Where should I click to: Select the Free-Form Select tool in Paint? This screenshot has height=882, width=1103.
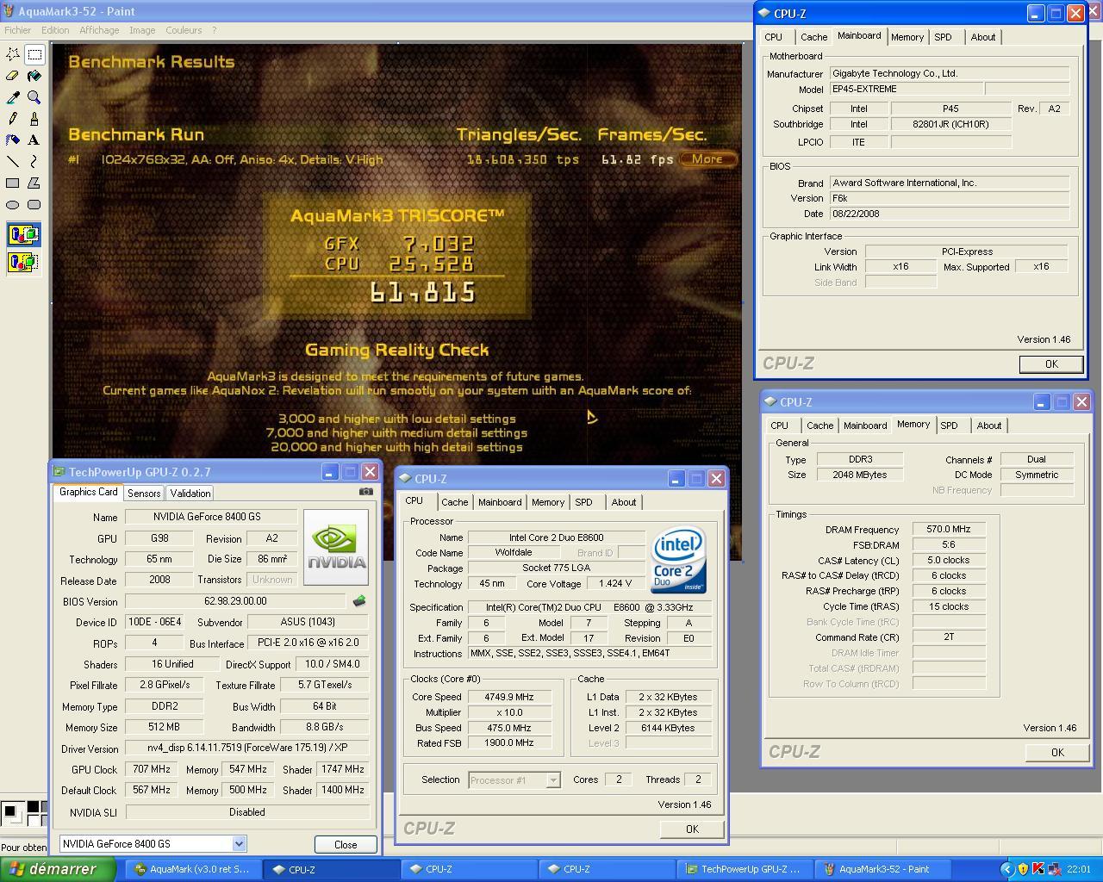[13, 54]
